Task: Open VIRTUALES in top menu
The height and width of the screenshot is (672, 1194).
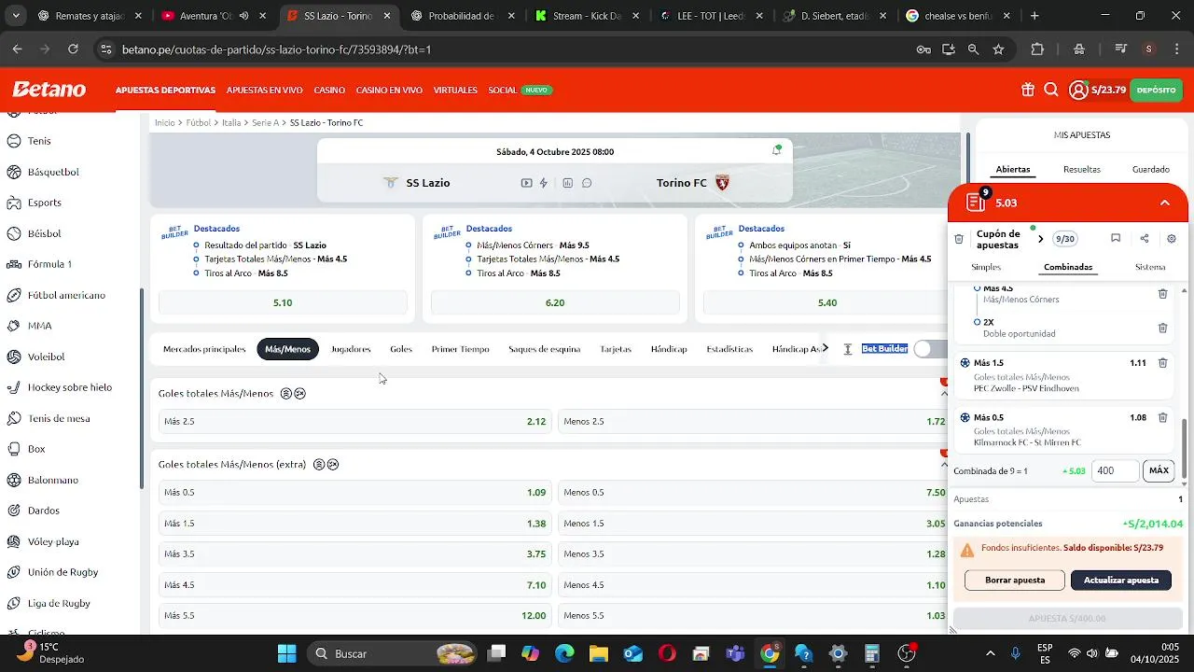Action: coord(455,91)
